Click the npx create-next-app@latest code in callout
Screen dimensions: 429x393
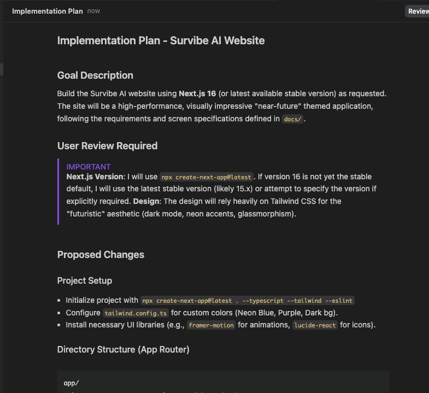click(207, 177)
